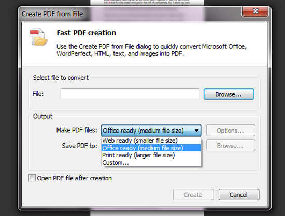
Task: Focus the File path input field
Action: point(130,94)
